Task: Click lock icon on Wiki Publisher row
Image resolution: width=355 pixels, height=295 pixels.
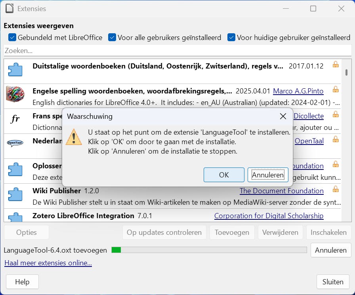Action: coord(336,189)
